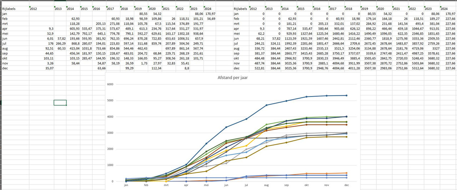Select cell containing 266,29
The width and height of the screenshot is (457, 190).
60,43
